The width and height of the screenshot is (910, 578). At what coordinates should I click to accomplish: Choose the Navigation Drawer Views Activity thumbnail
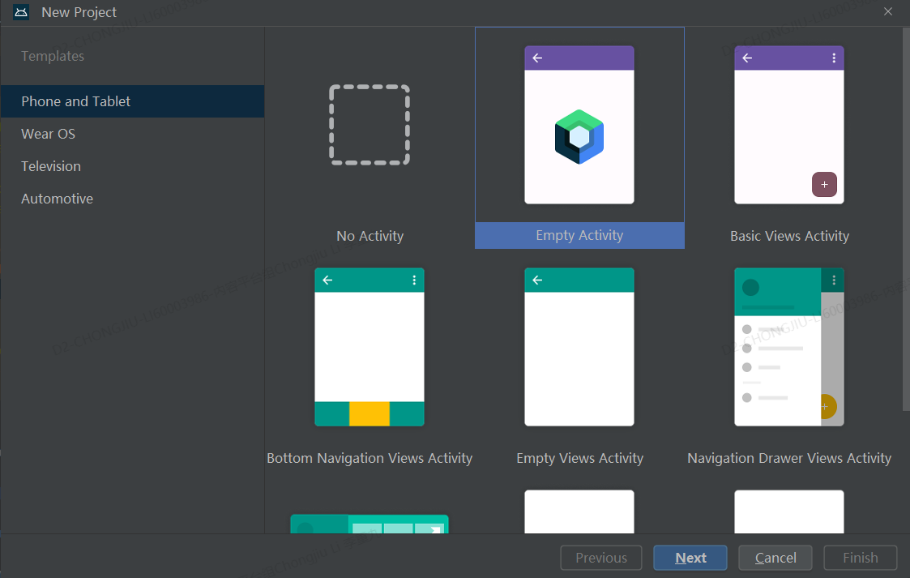pyautogui.click(x=789, y=347)
